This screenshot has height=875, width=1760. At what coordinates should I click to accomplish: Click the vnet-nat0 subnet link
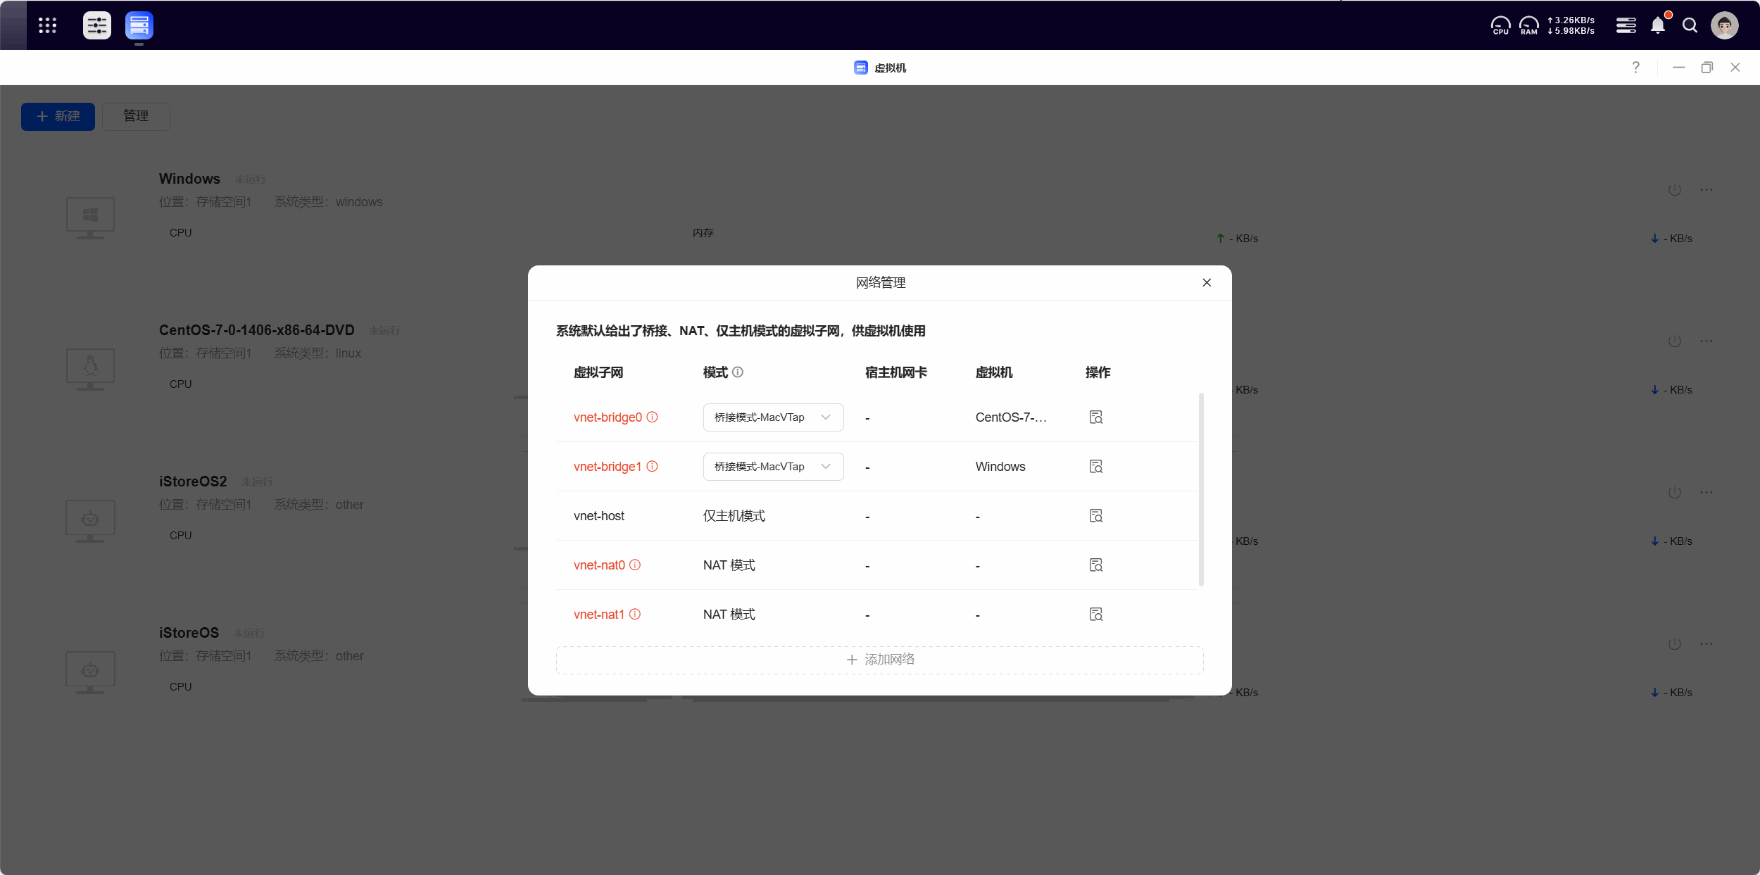(x=599, y=565)
